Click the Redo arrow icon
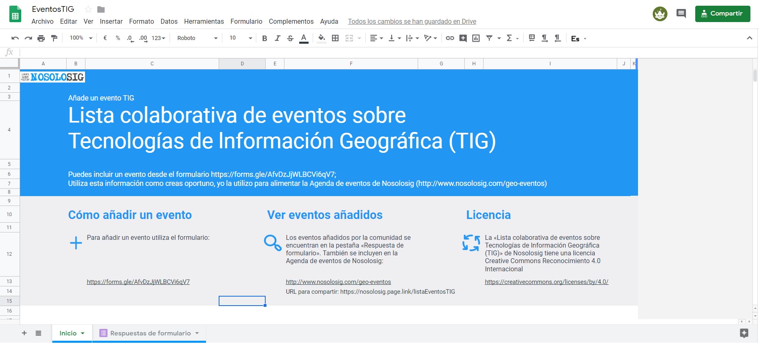 (28, 38)
